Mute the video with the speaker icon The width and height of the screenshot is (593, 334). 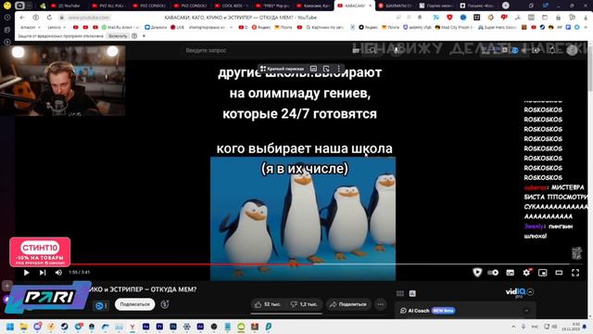(58, 272)
